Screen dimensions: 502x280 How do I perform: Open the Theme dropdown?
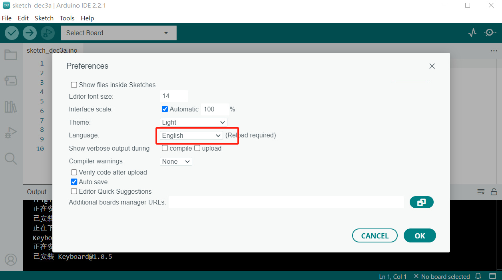point(193,122)
